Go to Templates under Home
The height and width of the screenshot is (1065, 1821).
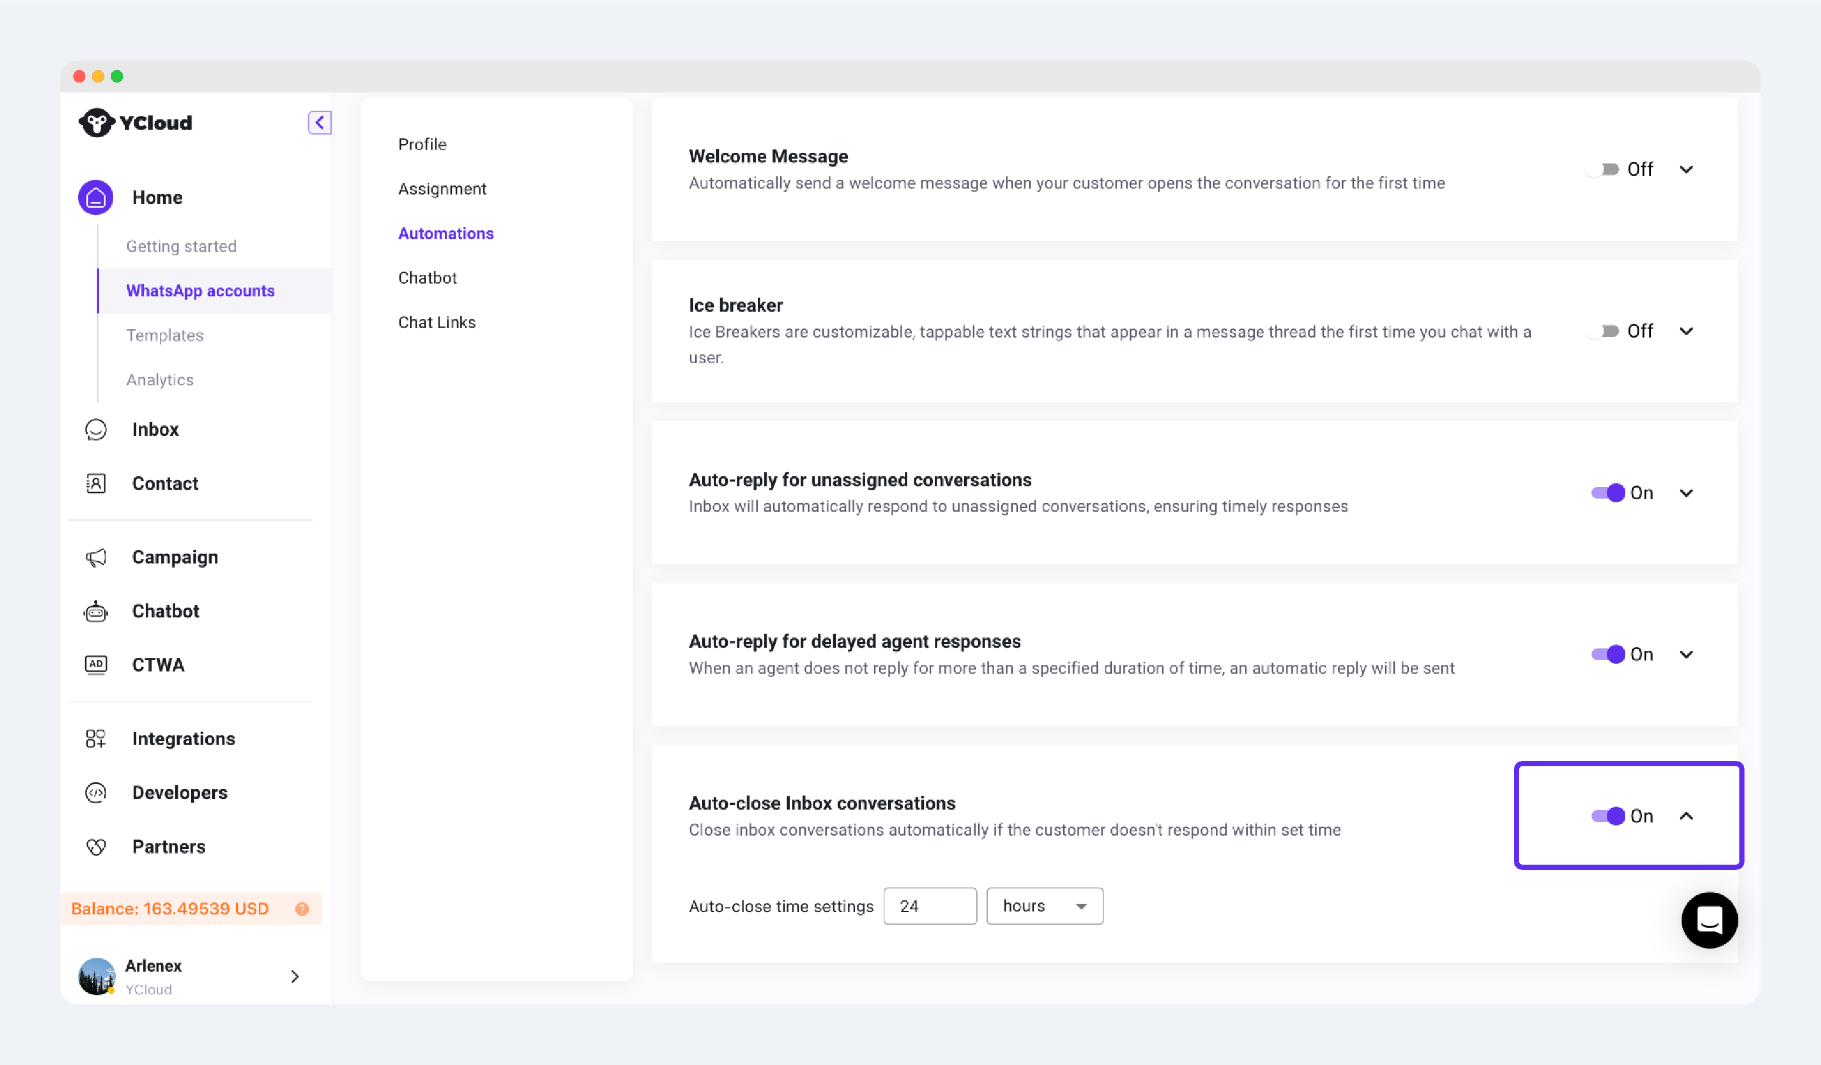pos(165,335)
